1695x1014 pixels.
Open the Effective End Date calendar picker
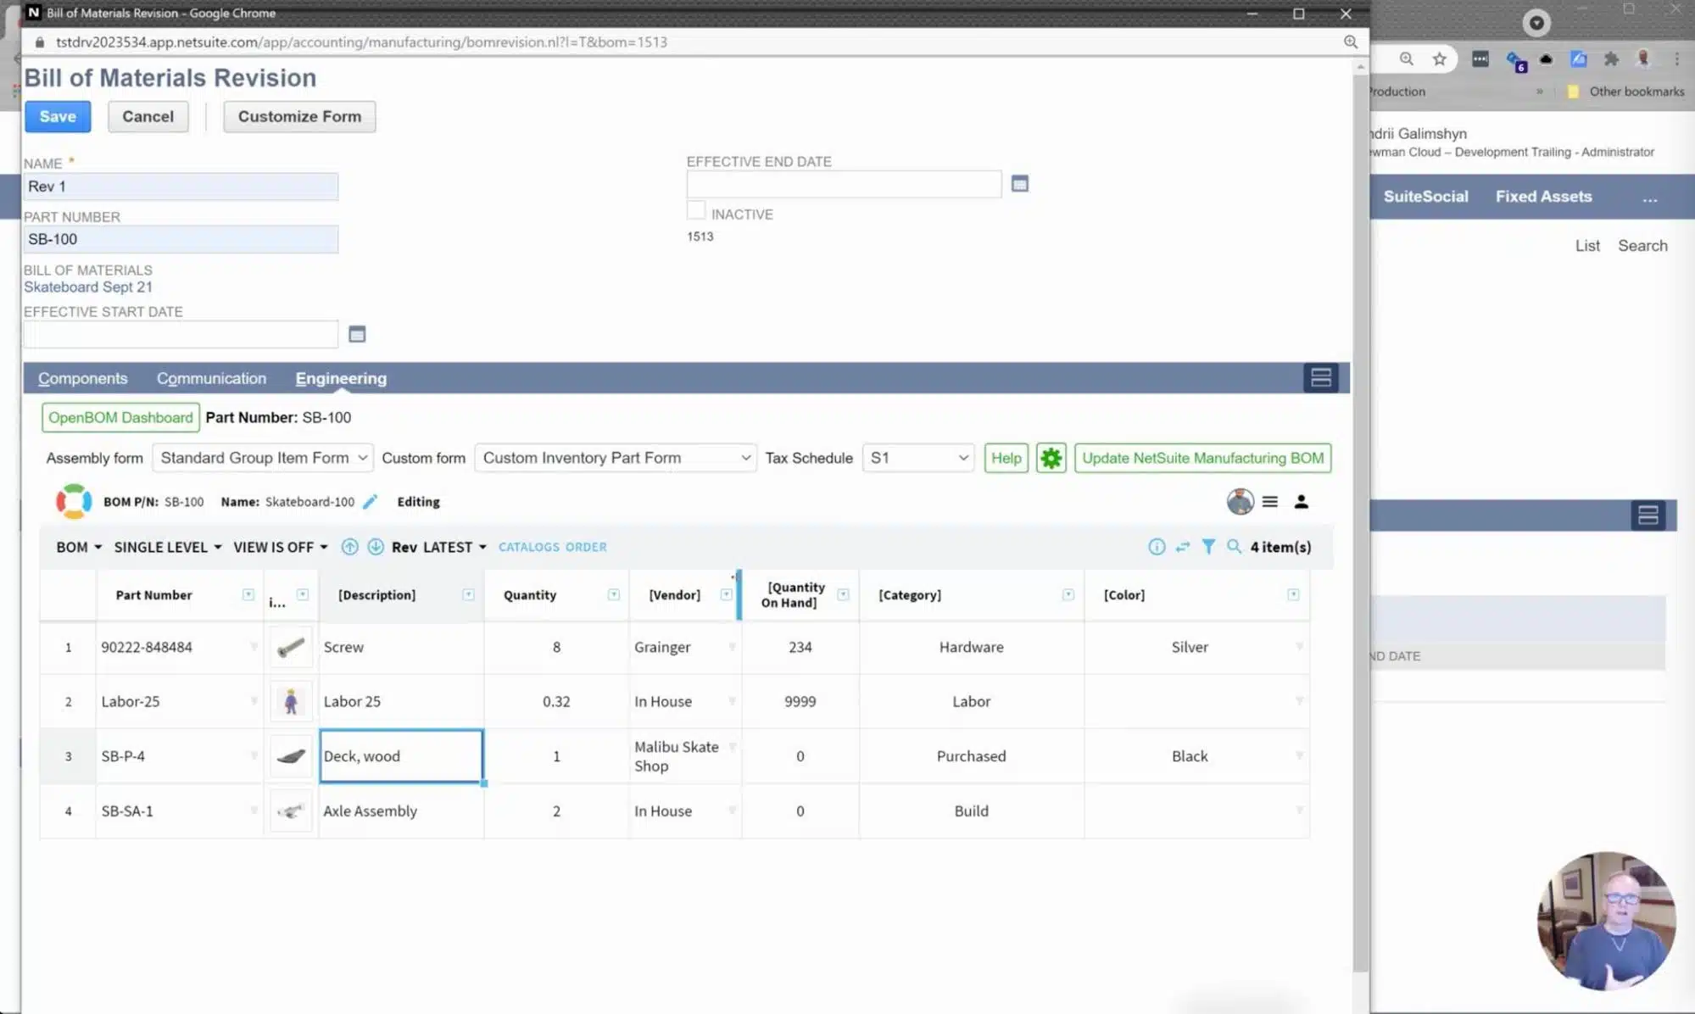point(1019,184)
